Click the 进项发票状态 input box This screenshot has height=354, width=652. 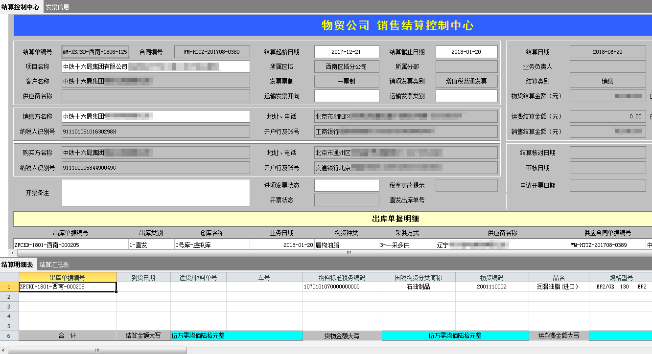coord(347,185)
